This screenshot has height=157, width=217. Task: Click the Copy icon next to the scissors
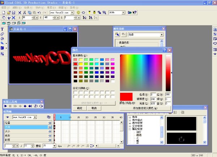(x=30, y=13)
